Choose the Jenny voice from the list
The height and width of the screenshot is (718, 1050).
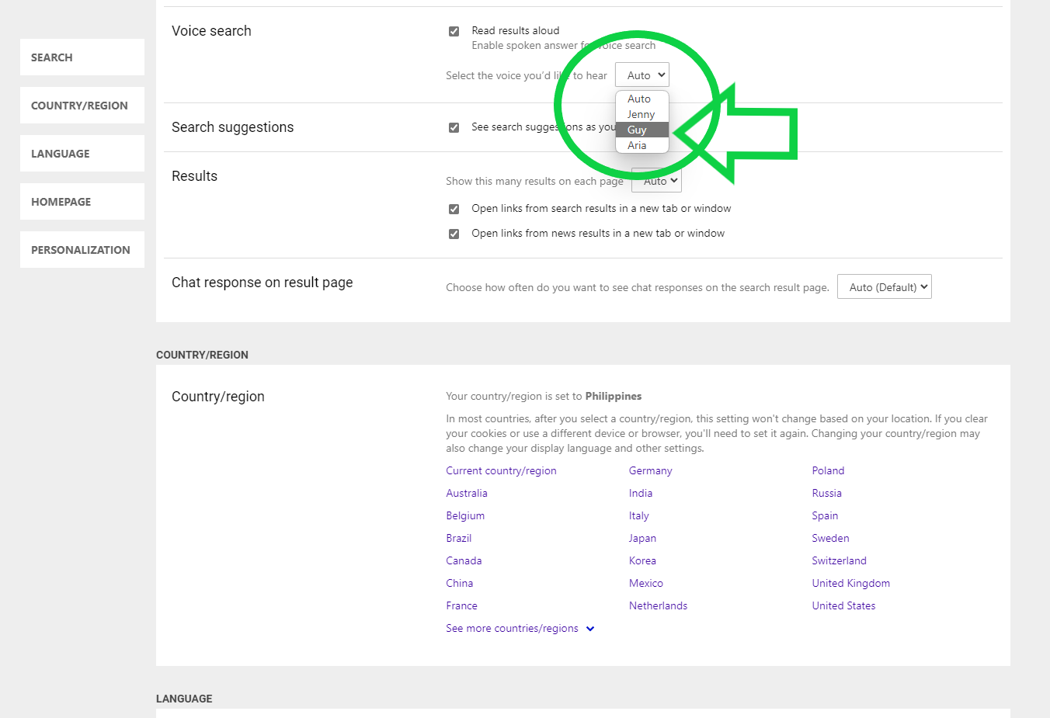click(640, 114)
